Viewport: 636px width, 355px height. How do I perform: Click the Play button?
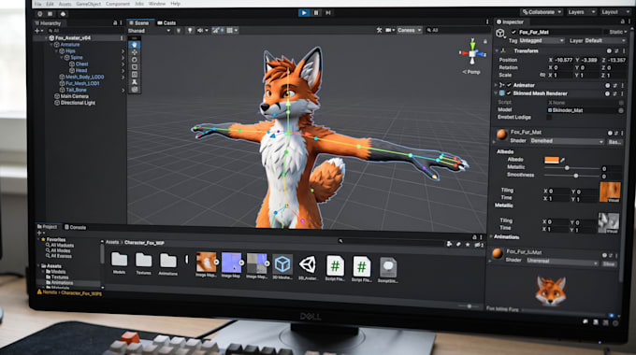[x=304, y=12]
